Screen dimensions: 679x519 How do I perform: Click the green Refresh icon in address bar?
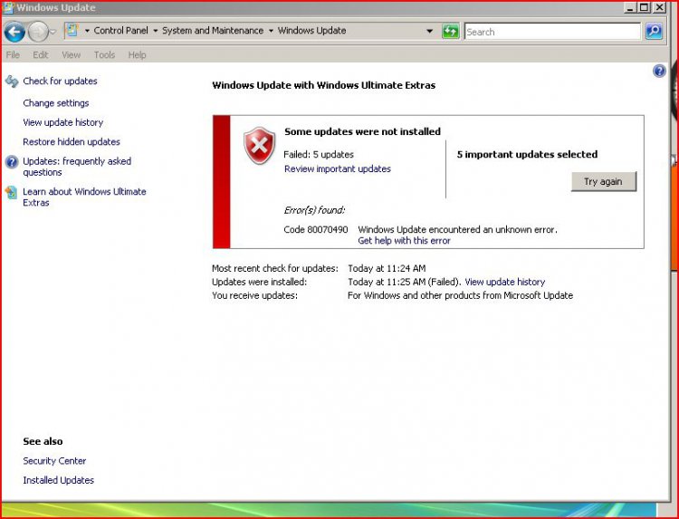coord(450,32)
